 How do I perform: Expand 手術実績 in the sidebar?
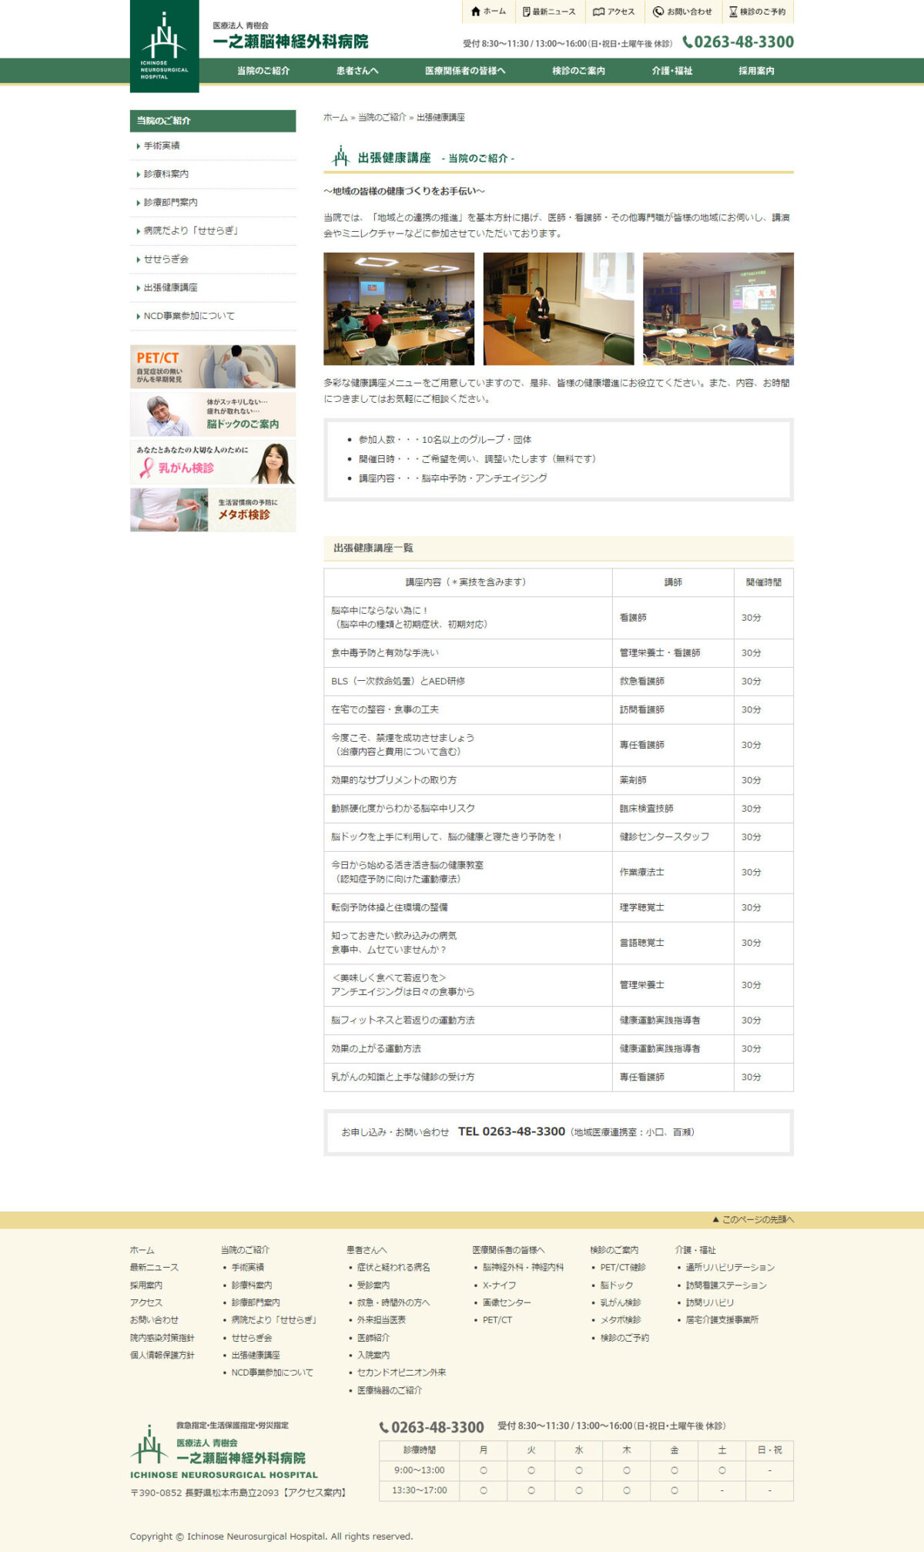(x=162, y=146)
